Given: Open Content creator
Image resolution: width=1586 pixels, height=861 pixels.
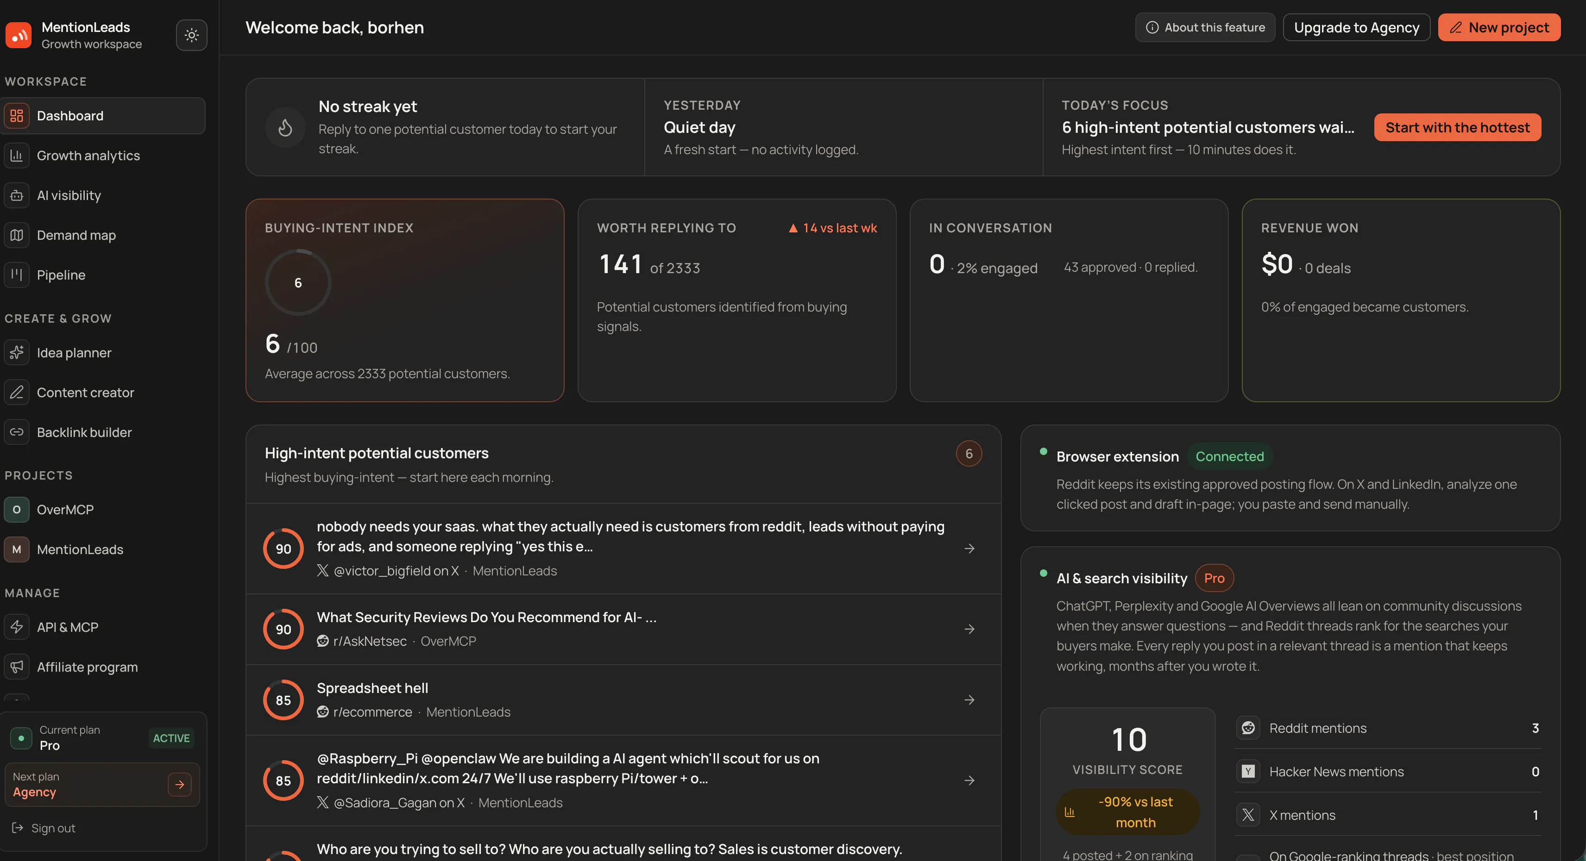Looking at the screenshot, I should 103,392.
